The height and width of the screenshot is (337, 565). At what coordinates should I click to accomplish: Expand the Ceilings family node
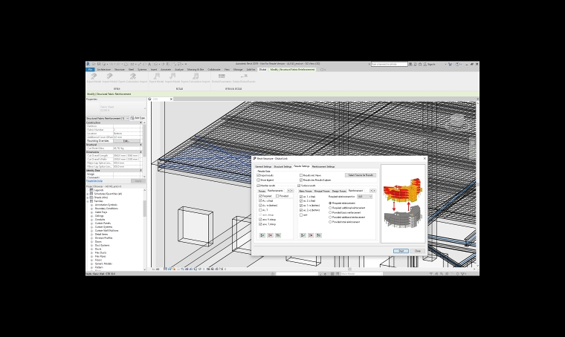click(92, 216)
